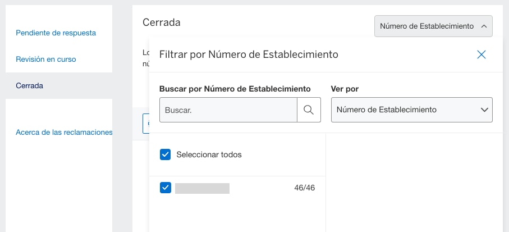Open the Acerca de las reclamaciones link

[x=64, y=133]
